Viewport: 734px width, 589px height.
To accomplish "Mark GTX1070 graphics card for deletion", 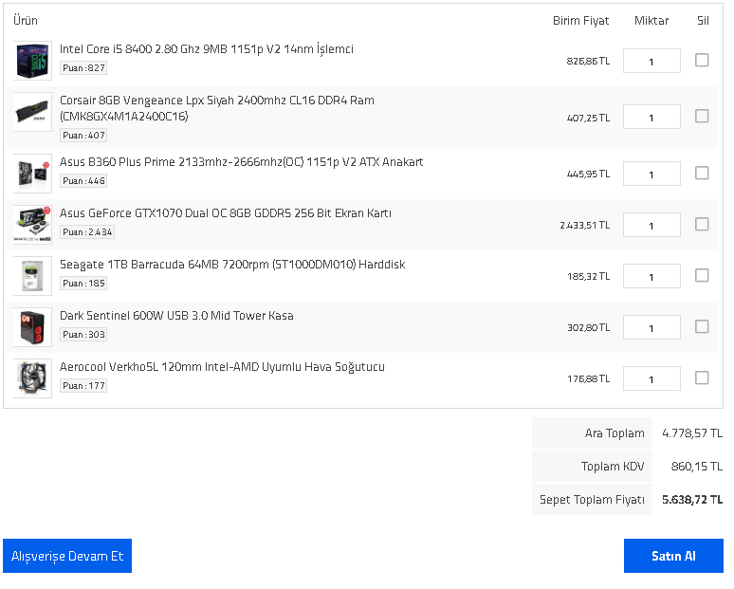I will (x=702, y=224).
